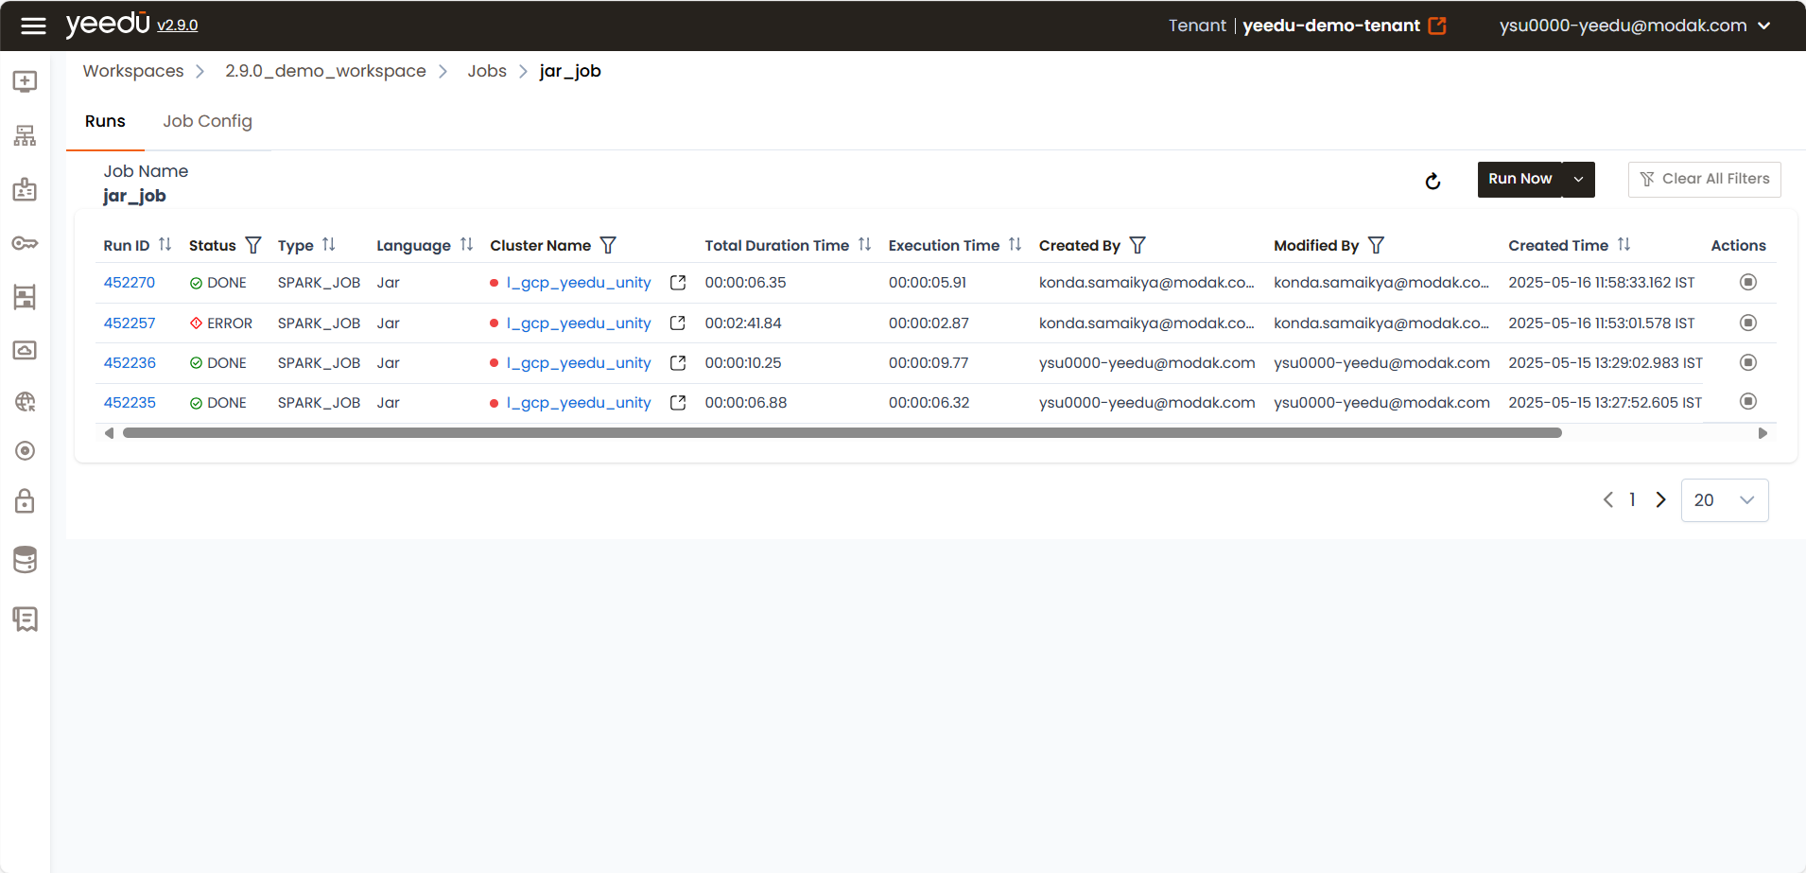Screen dimensions: 1806x873
Task: Open the user account dropdown
Action: (1635, 26)
